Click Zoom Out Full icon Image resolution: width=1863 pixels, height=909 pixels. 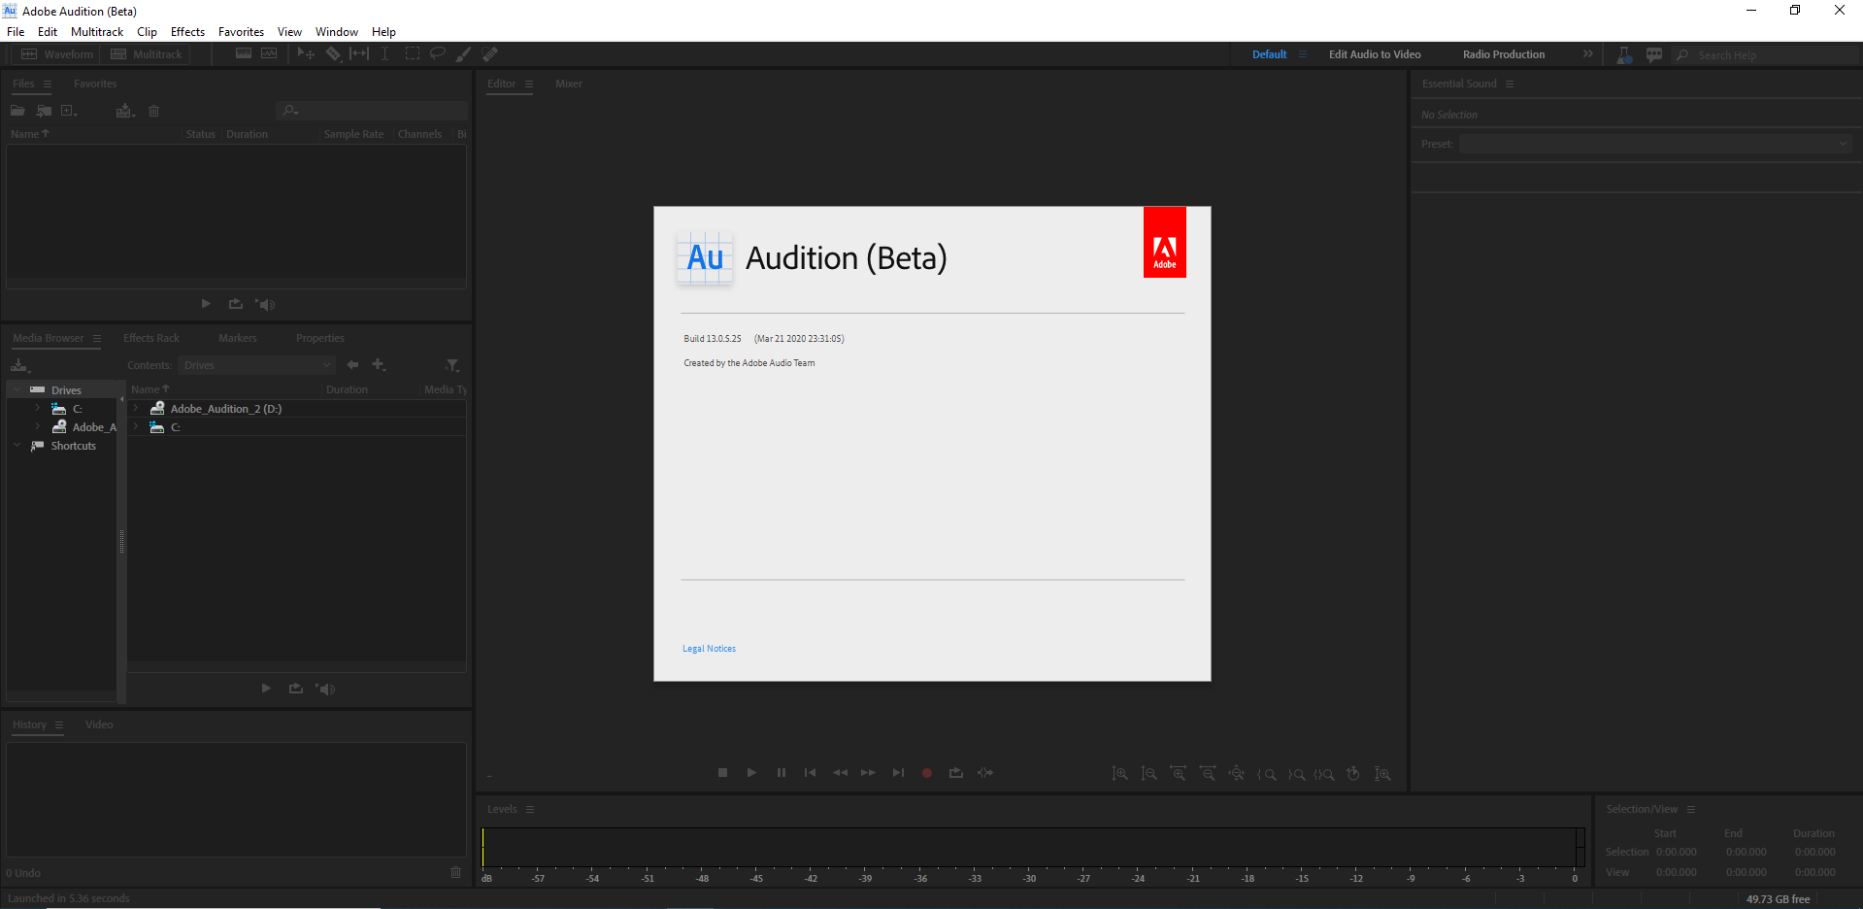click(x=1236, y=774)
